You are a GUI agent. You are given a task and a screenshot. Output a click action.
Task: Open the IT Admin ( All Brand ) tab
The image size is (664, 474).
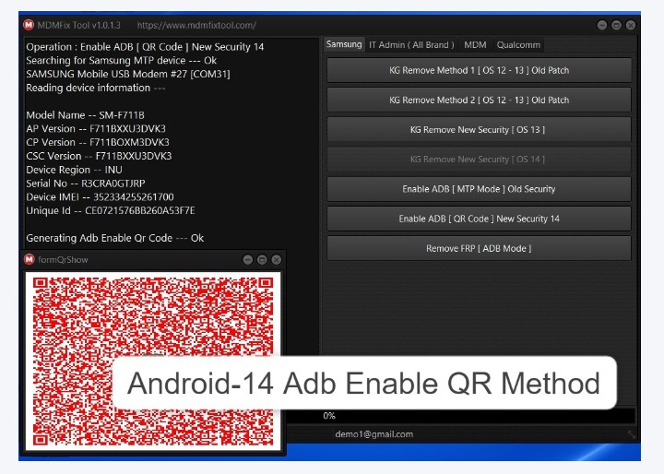(411, 45)
